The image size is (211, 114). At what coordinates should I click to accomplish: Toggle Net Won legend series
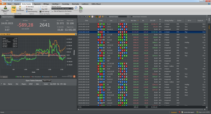(x=19, y=77)
